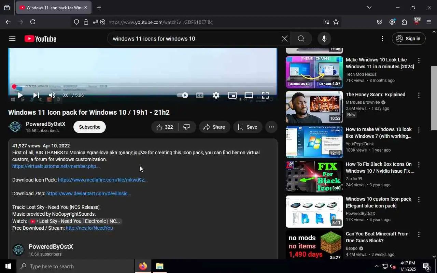
Task: Open options for The Honey Scam video
Action: [419, 95]
